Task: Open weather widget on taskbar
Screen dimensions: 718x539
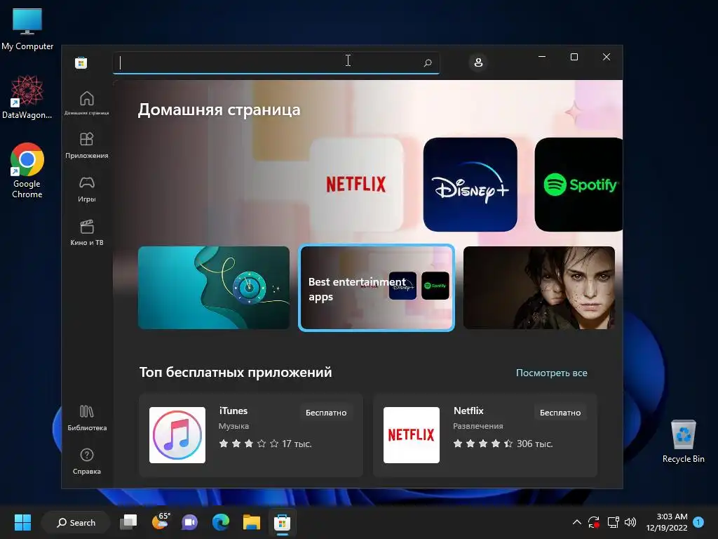Action: pyautogui.click(x=161, y=521)
